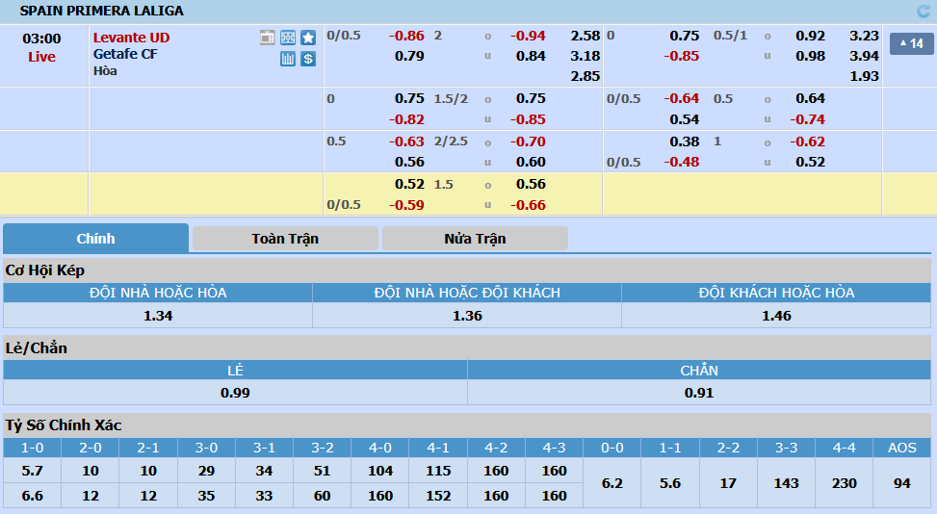Choose 1-1 draw score odds 5.6
This screenshot has height=514, width=937.
(x=670, y=483)
